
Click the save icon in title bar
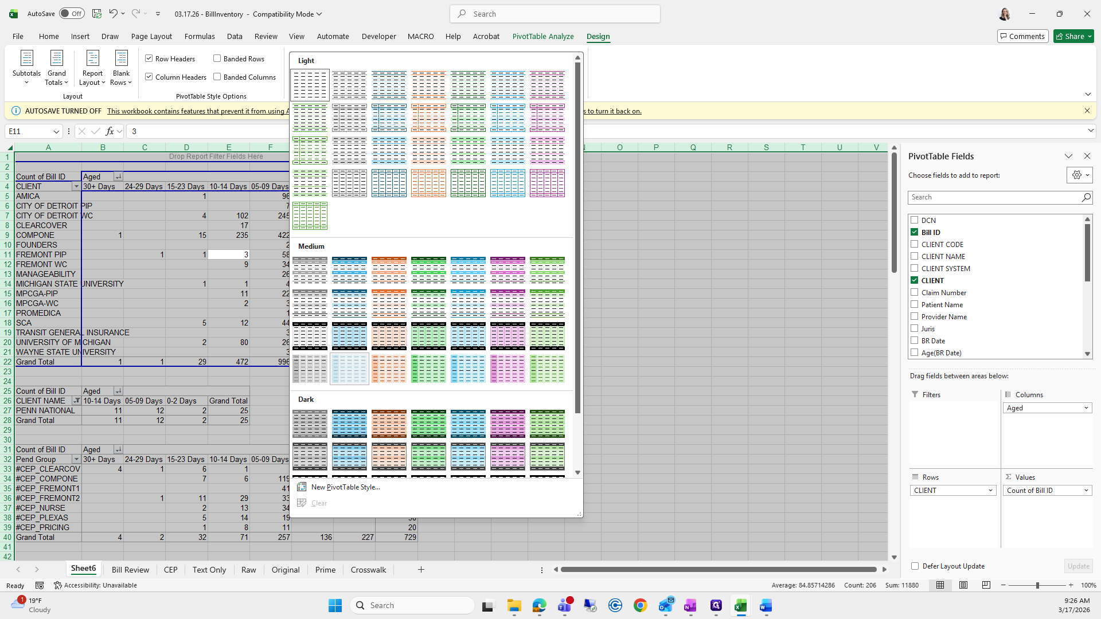click(x=97, y=14)
